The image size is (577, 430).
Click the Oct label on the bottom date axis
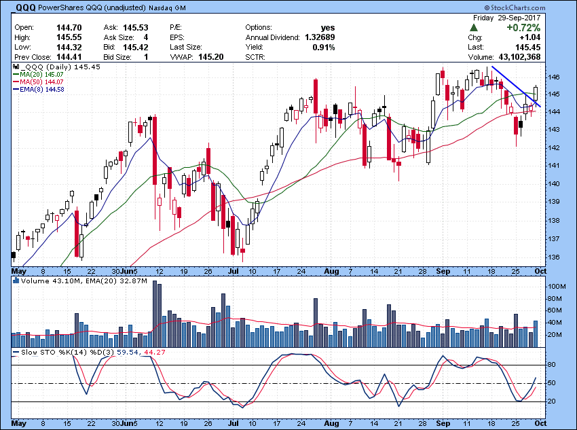tap(540, 423)
